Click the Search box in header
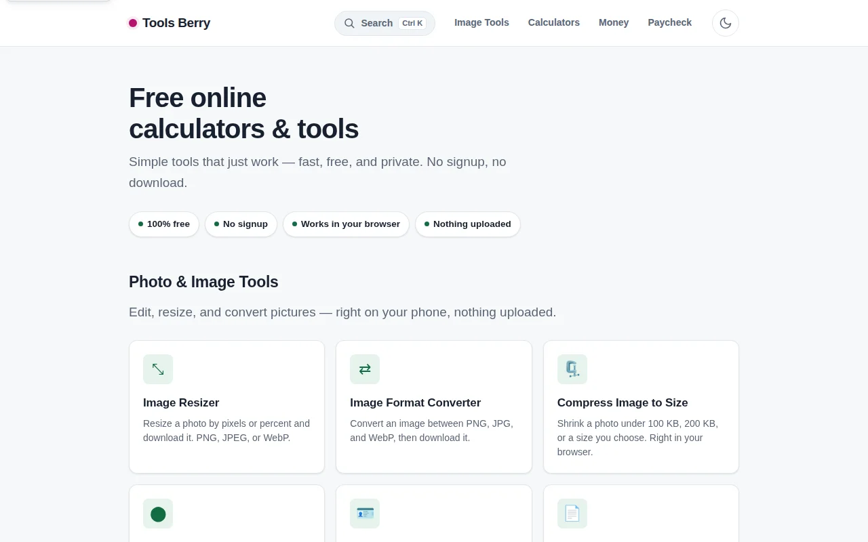The height and width of the screenshot is (542, 868). (x=384, y=23)
